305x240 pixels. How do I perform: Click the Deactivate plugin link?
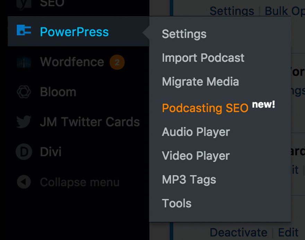pyautogui.click(x=239, y=232)
